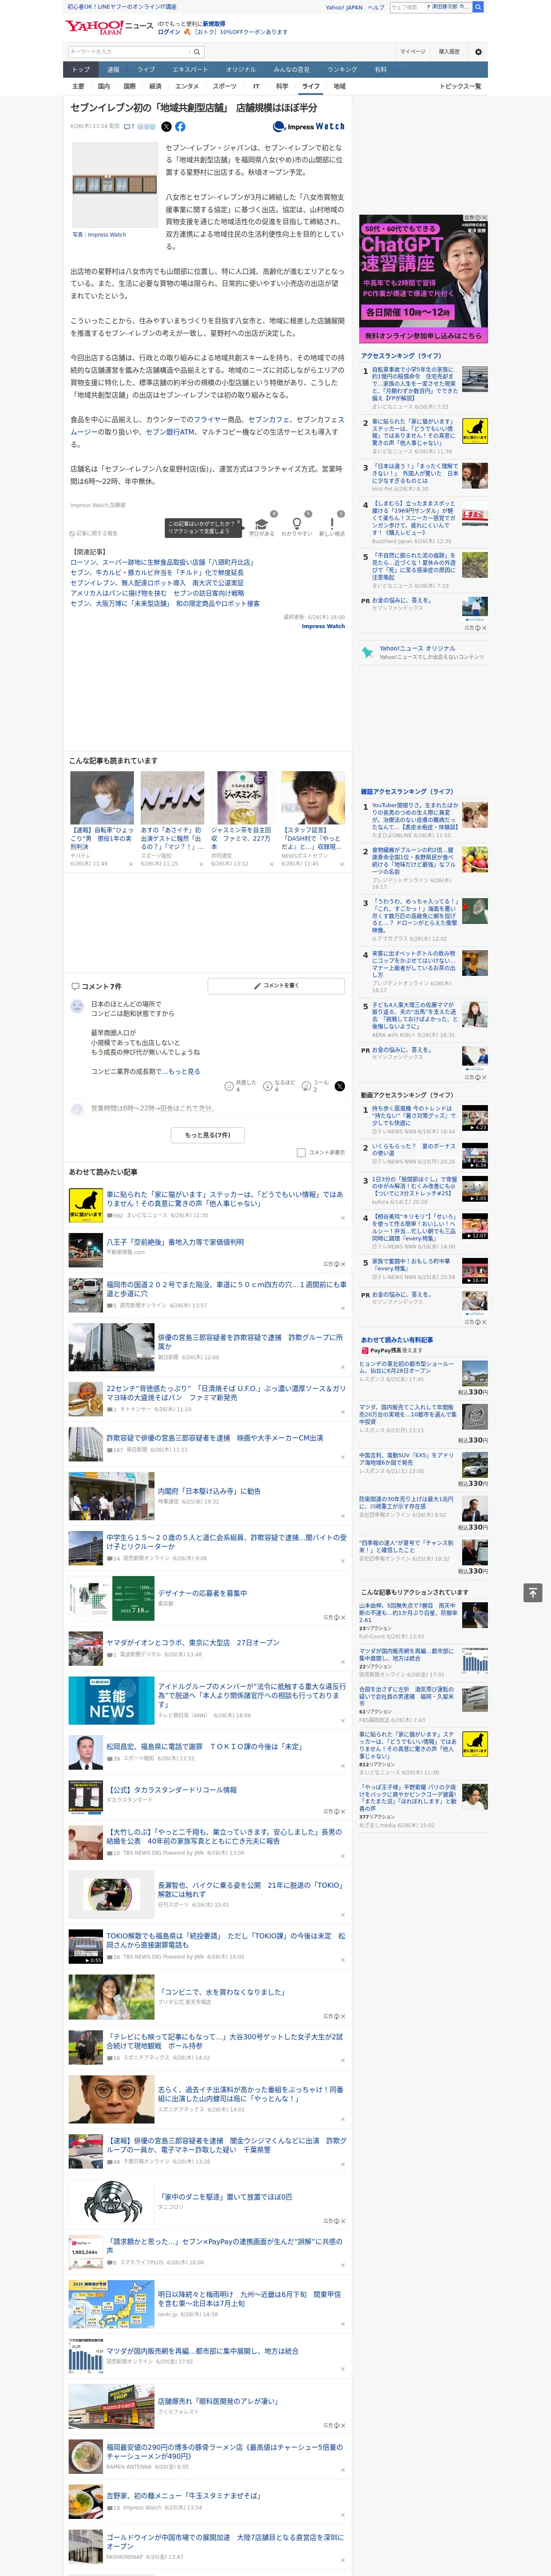Open article about 松岡昌宏 福島県に電話で謝罪
Viewport: 551px width, 2576px height.
pyautogui.click(x=205, y=1746)
